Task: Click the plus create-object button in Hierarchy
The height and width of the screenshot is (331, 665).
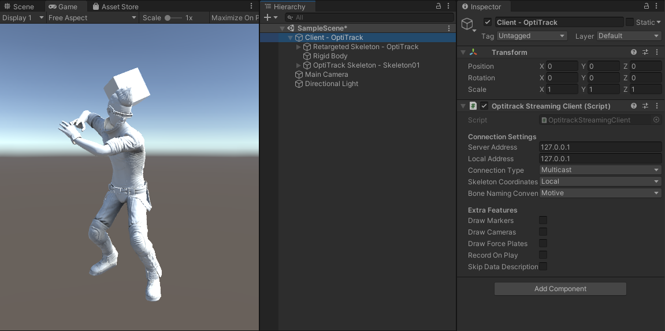Action: (268, 18)
